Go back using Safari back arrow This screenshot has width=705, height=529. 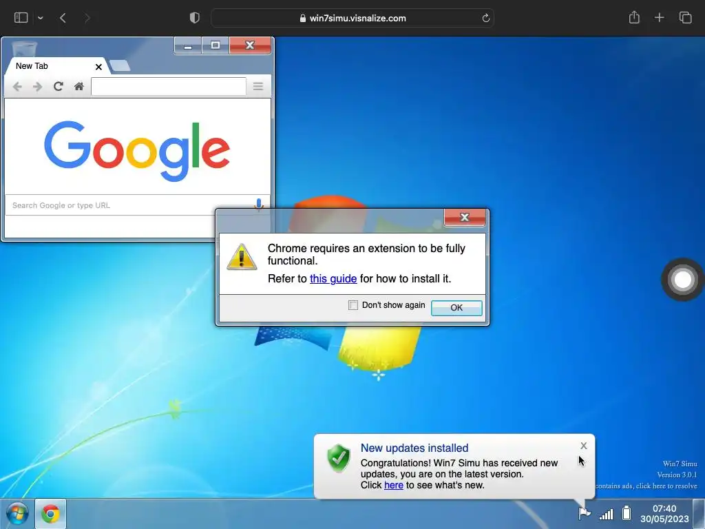click(x=63, y=18)
